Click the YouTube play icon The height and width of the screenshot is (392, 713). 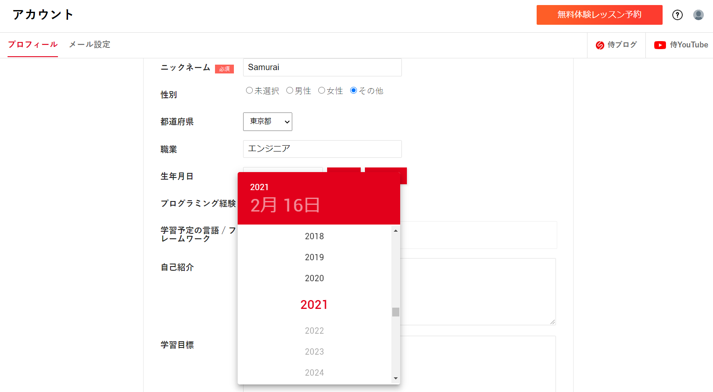(660, 45)
